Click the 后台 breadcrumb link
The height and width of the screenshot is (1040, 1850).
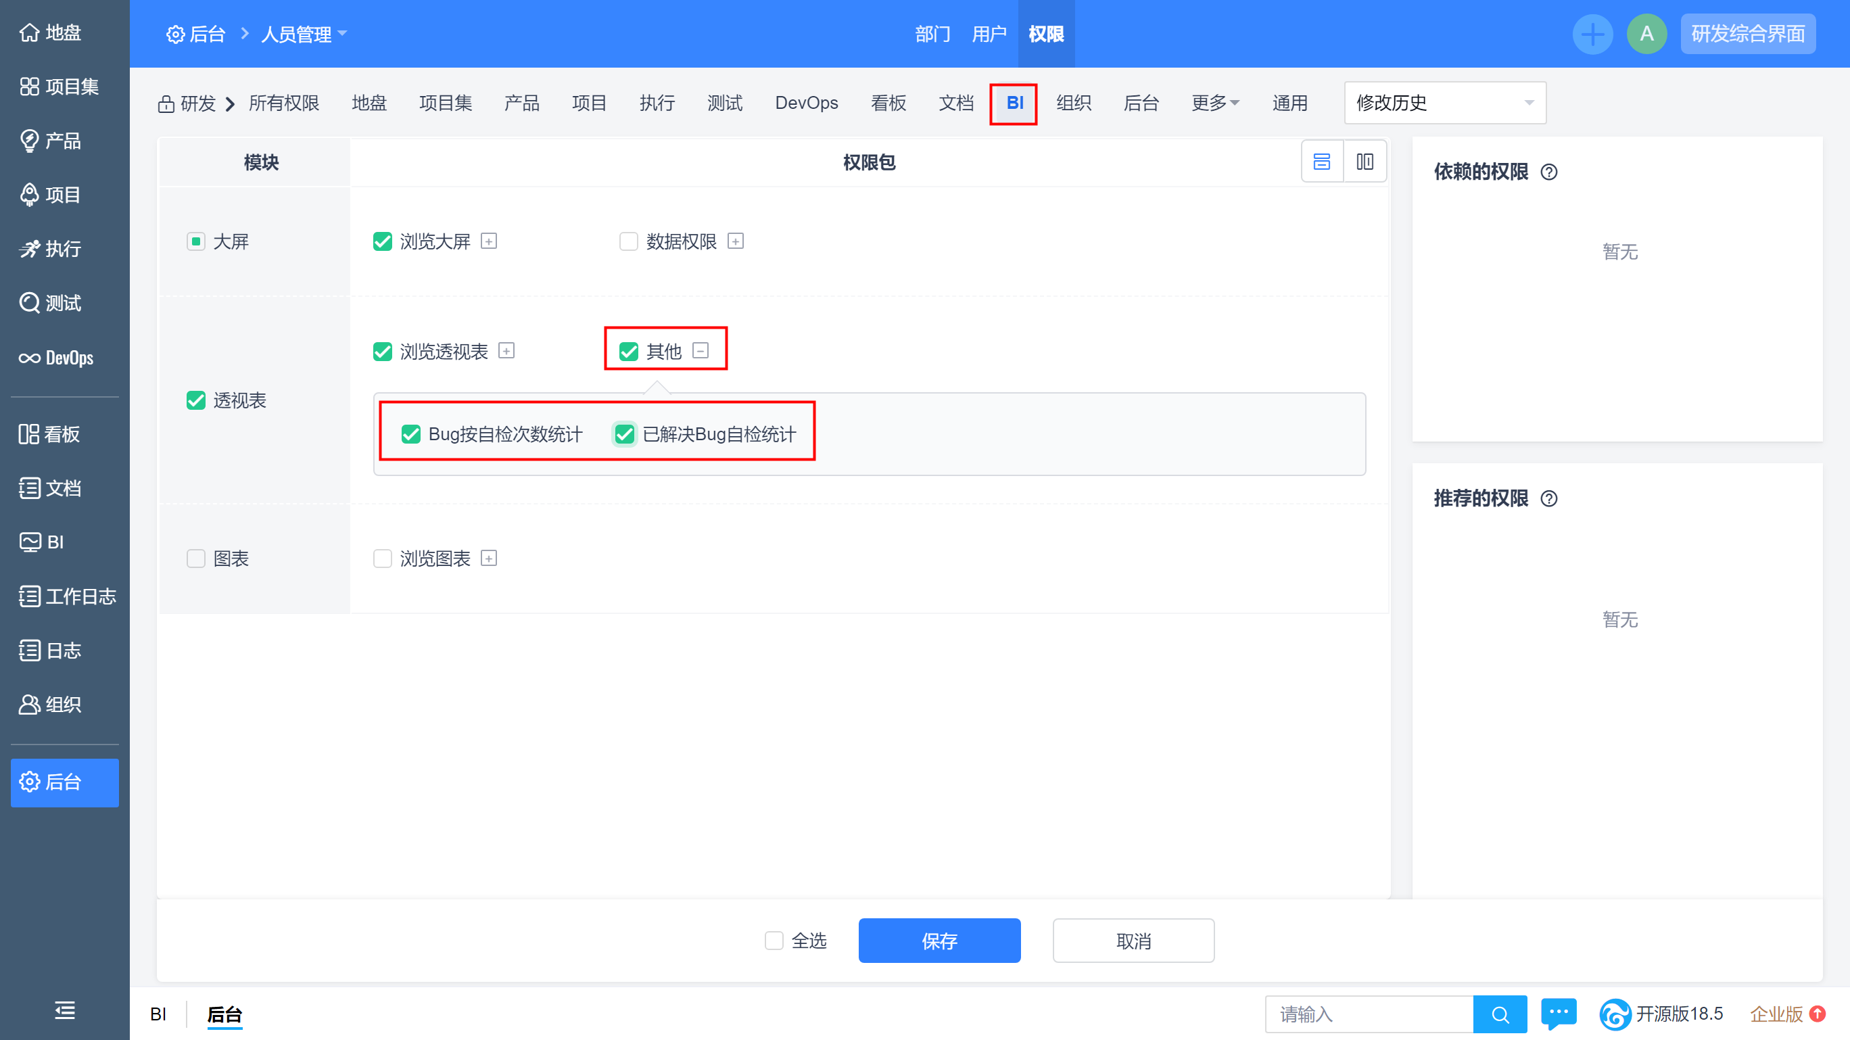tap(196, 34)
